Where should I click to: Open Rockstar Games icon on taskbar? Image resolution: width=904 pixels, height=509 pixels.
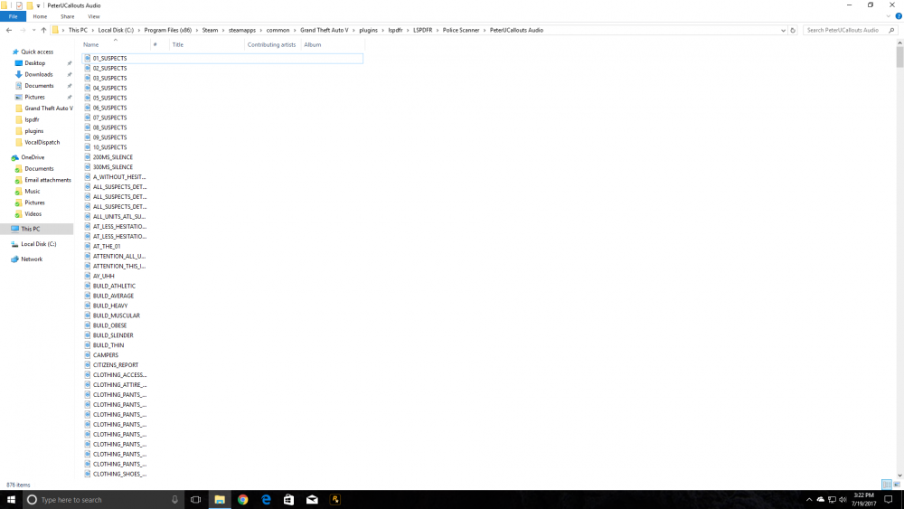(x=335, y=500)
